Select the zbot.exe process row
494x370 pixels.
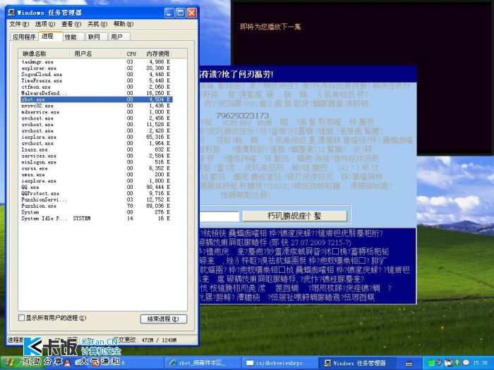pos(42,99)
